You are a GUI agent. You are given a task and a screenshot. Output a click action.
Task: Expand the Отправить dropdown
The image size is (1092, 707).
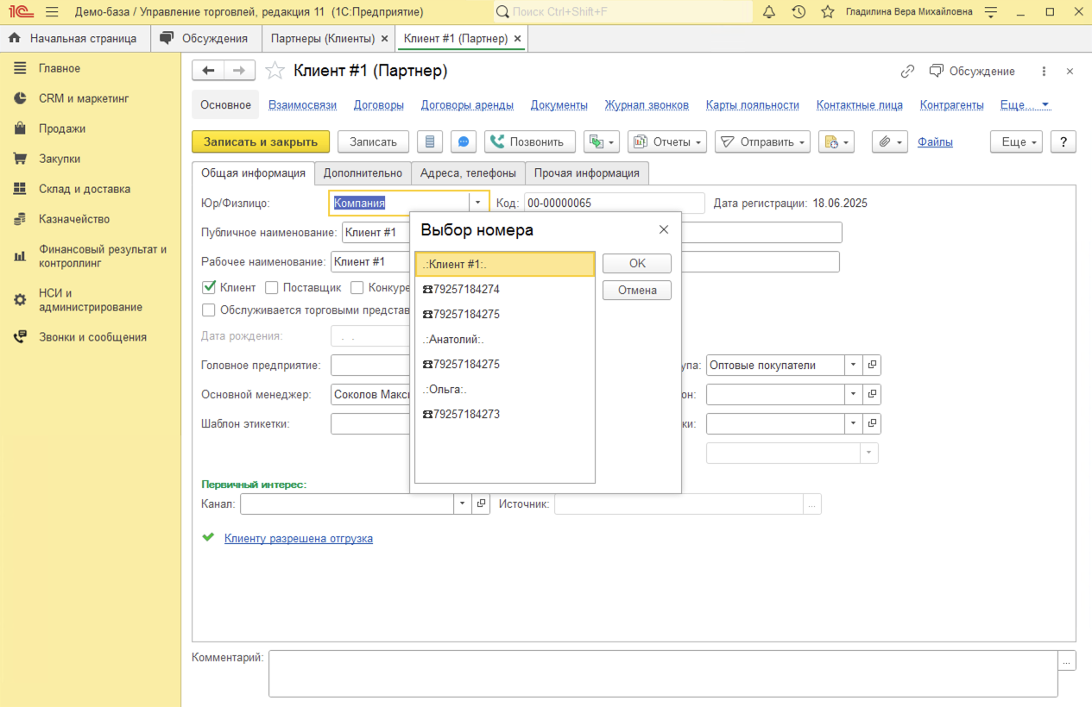click(x=762, y=142)
